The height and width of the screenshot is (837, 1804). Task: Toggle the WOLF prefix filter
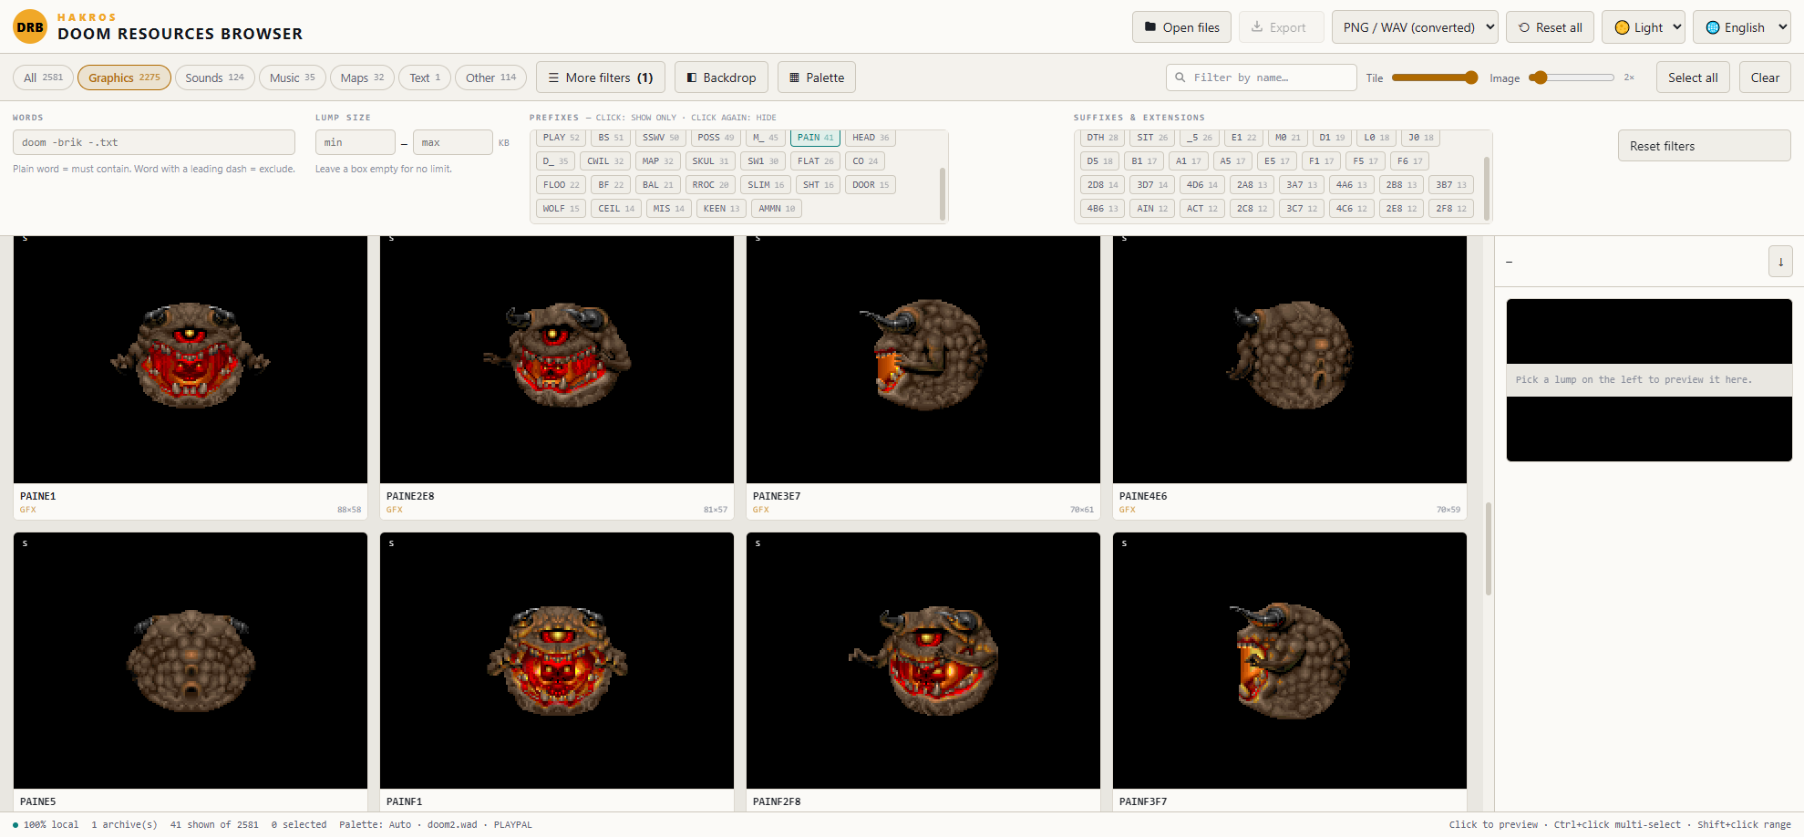coord(561,209)
